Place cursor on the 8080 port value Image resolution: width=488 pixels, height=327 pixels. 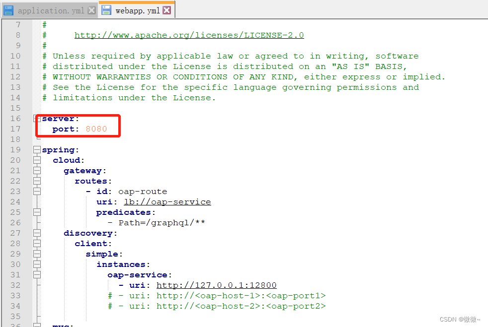(x=96, y=129)
